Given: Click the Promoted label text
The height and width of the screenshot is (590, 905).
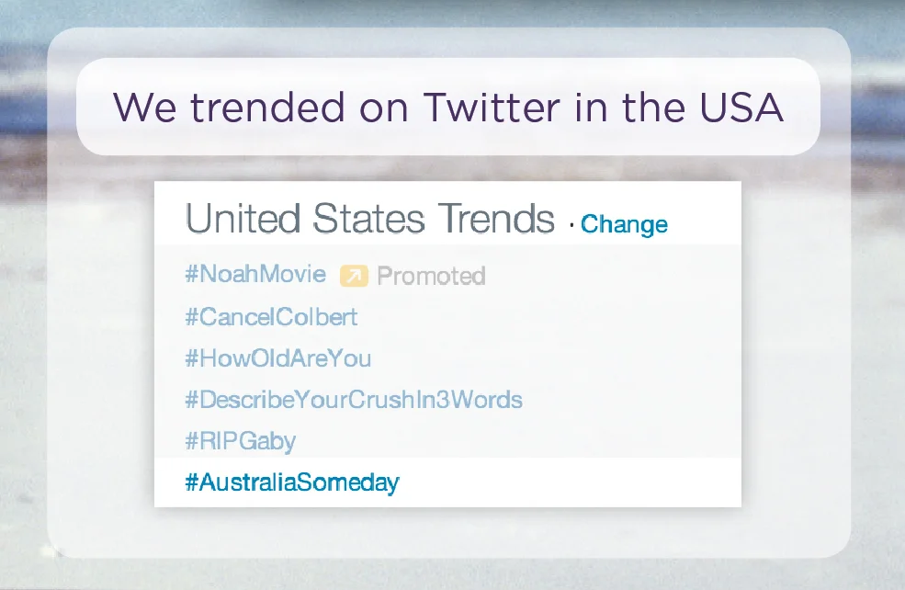Looking at the screenshot, I should (x=431, y=276).
